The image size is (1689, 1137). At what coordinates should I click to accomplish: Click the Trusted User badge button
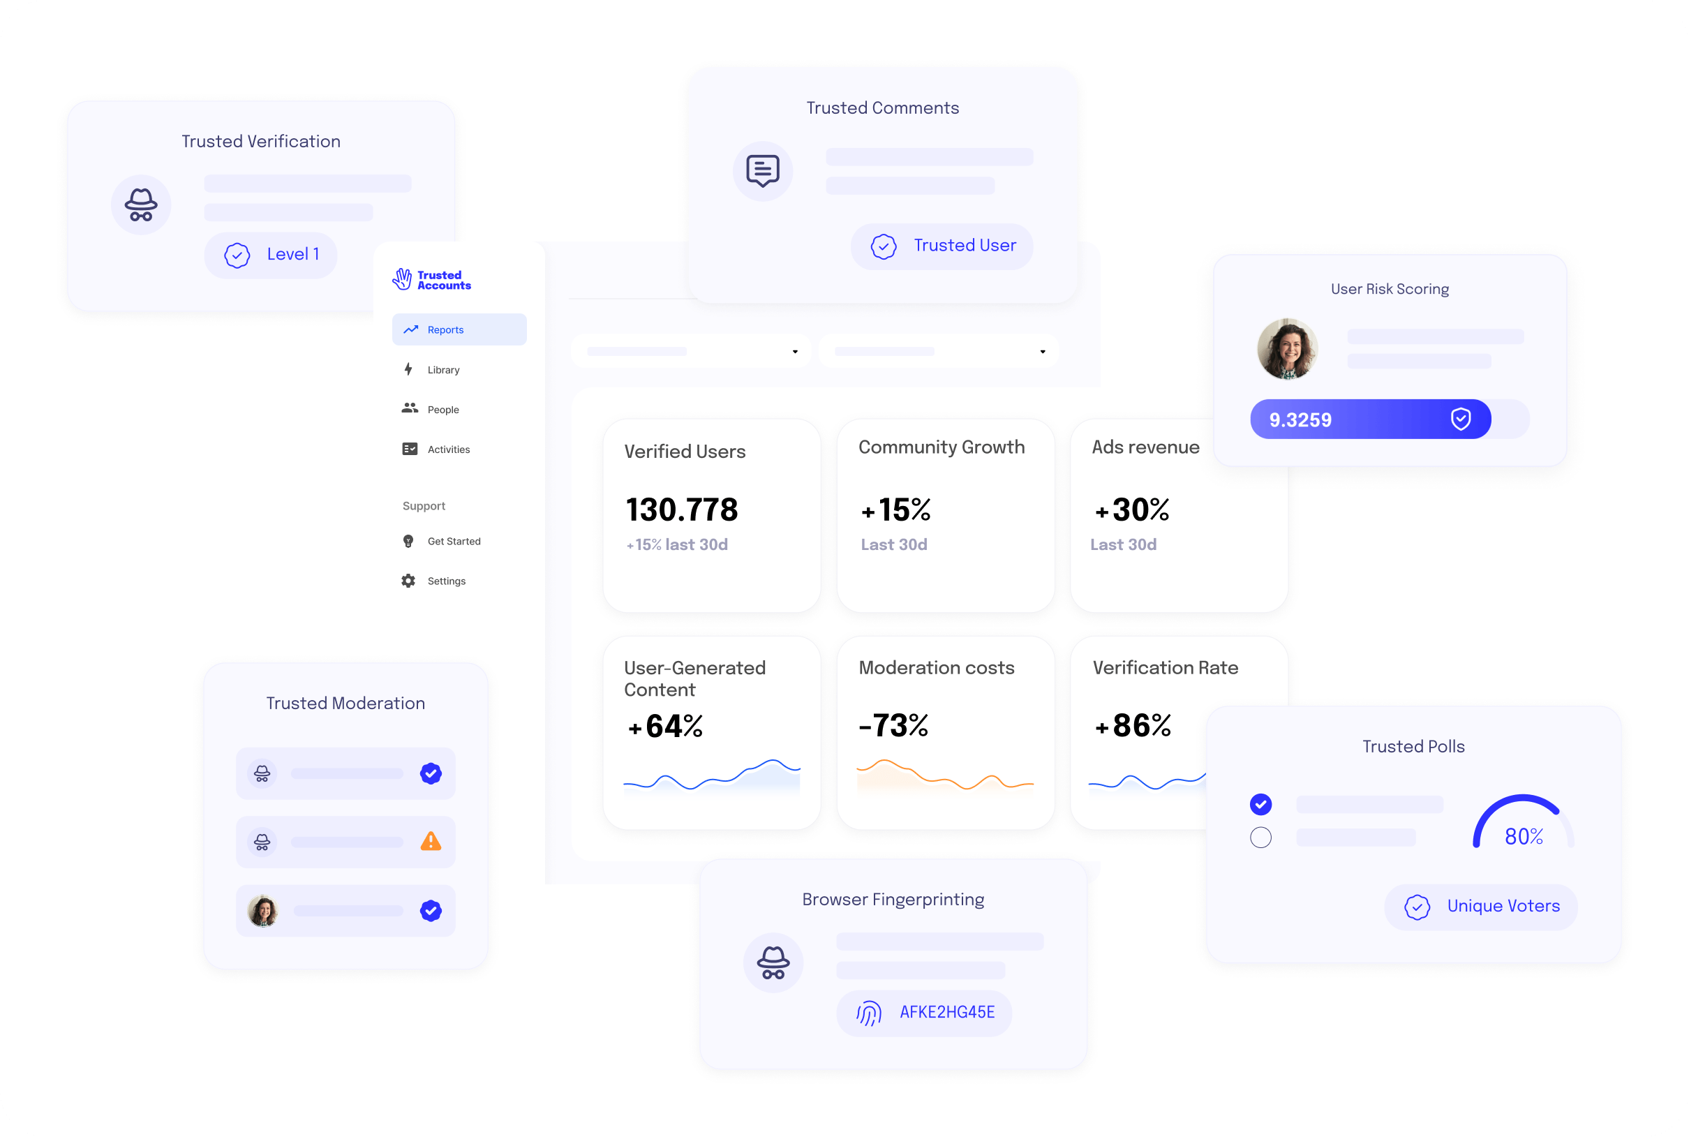tap(942, 246)
